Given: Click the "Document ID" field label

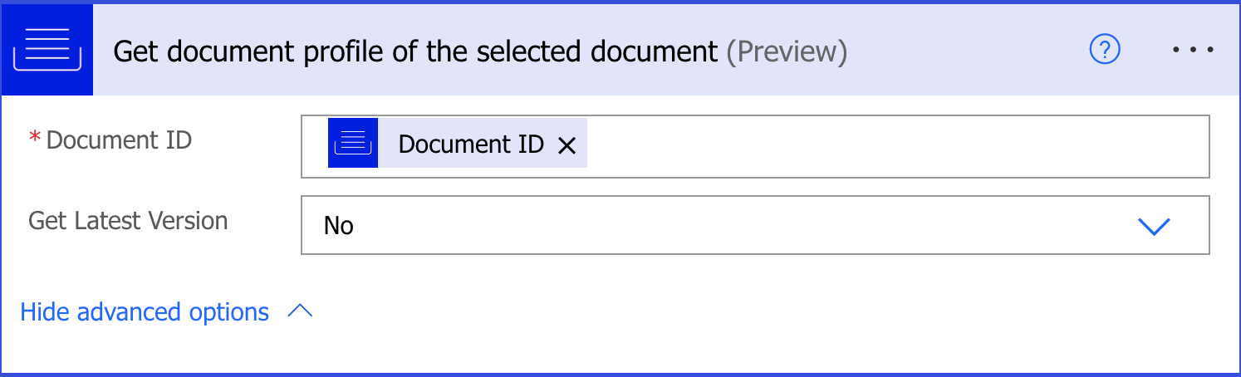Looking at the screenshot, I should click(x=119, y=140).
